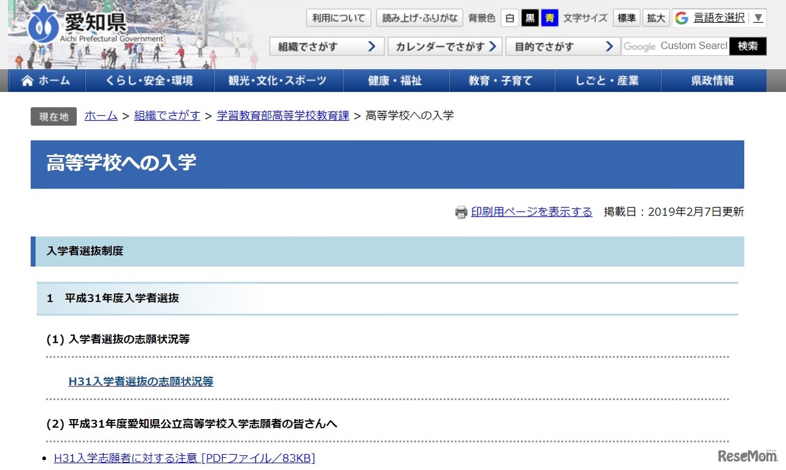This screenshot has height=470, width=786.
Task: Open the 県政情報 menu item
Action: 714,80
